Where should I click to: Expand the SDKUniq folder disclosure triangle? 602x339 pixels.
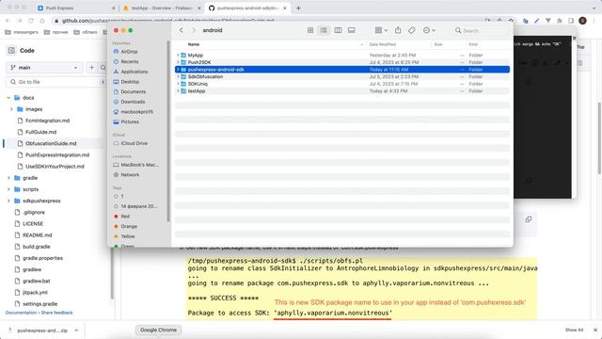click(178, 84)
